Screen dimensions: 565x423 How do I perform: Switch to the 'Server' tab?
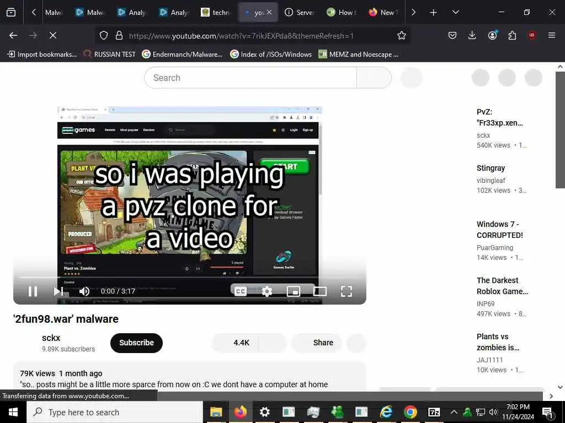(x=300, y=13)
